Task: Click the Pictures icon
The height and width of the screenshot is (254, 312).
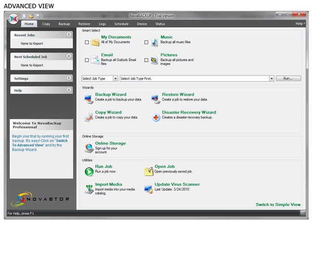Action: pyautogui.click(x=154, y=60)
